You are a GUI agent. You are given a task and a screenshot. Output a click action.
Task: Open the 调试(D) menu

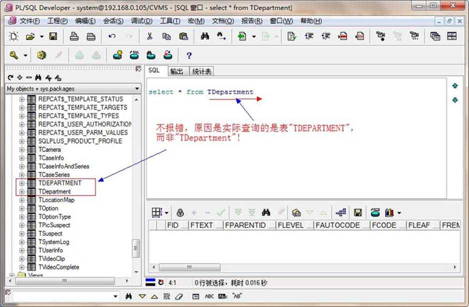(141, 21)
